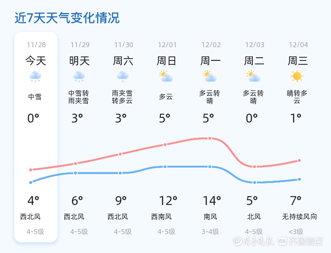Click the 无持续风向 wind label

click(x=300, y=217)
